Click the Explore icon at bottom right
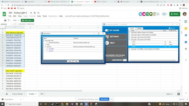The image size is (189, 106). [x=179, y=94]
